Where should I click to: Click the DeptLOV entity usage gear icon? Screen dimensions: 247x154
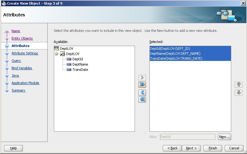63,54
